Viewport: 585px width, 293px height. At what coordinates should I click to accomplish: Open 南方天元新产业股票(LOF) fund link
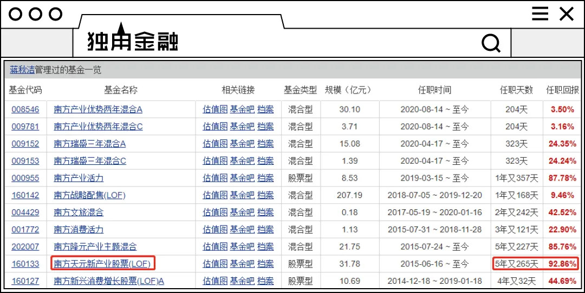102,264
